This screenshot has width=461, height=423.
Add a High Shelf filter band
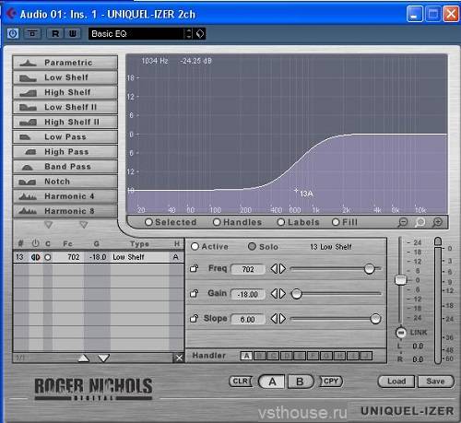pos(65,92)
